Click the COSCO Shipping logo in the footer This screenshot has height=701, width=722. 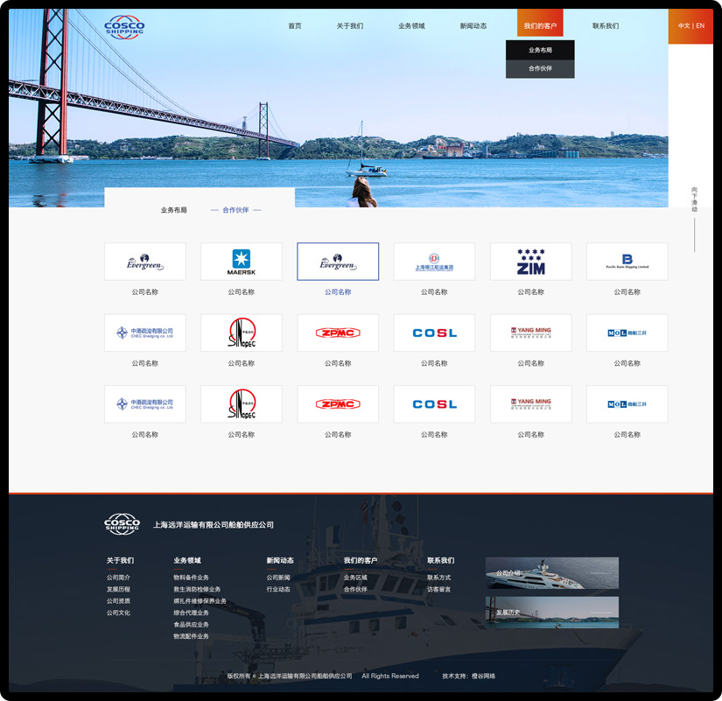122,523
